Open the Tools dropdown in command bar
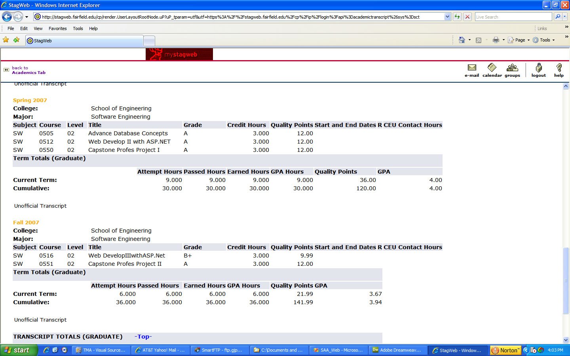 point(544,40)
